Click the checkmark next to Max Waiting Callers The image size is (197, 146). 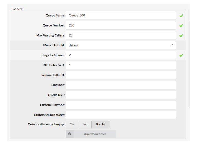(x=181, y=35)
